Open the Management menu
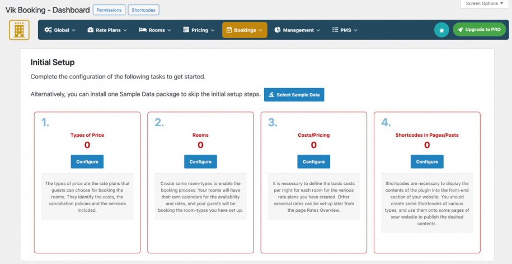The width and height of the screenshot is (512, 264). [x=297, y=30]
